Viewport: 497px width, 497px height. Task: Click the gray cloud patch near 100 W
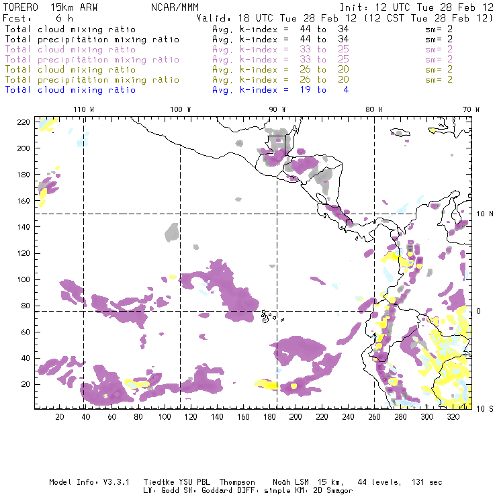[x=173, y=232]
